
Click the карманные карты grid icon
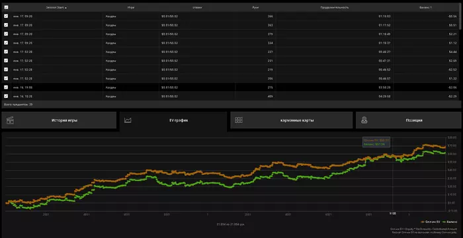pos(239,120)
